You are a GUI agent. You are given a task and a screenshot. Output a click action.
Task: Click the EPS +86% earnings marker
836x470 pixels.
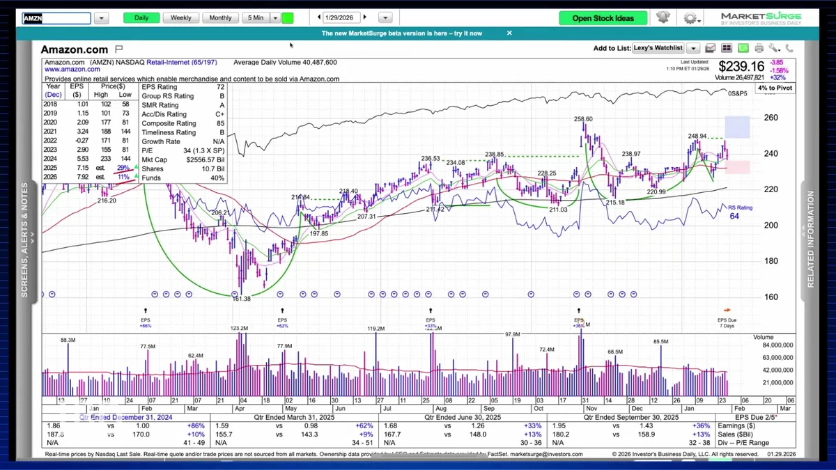coord(146,318)
